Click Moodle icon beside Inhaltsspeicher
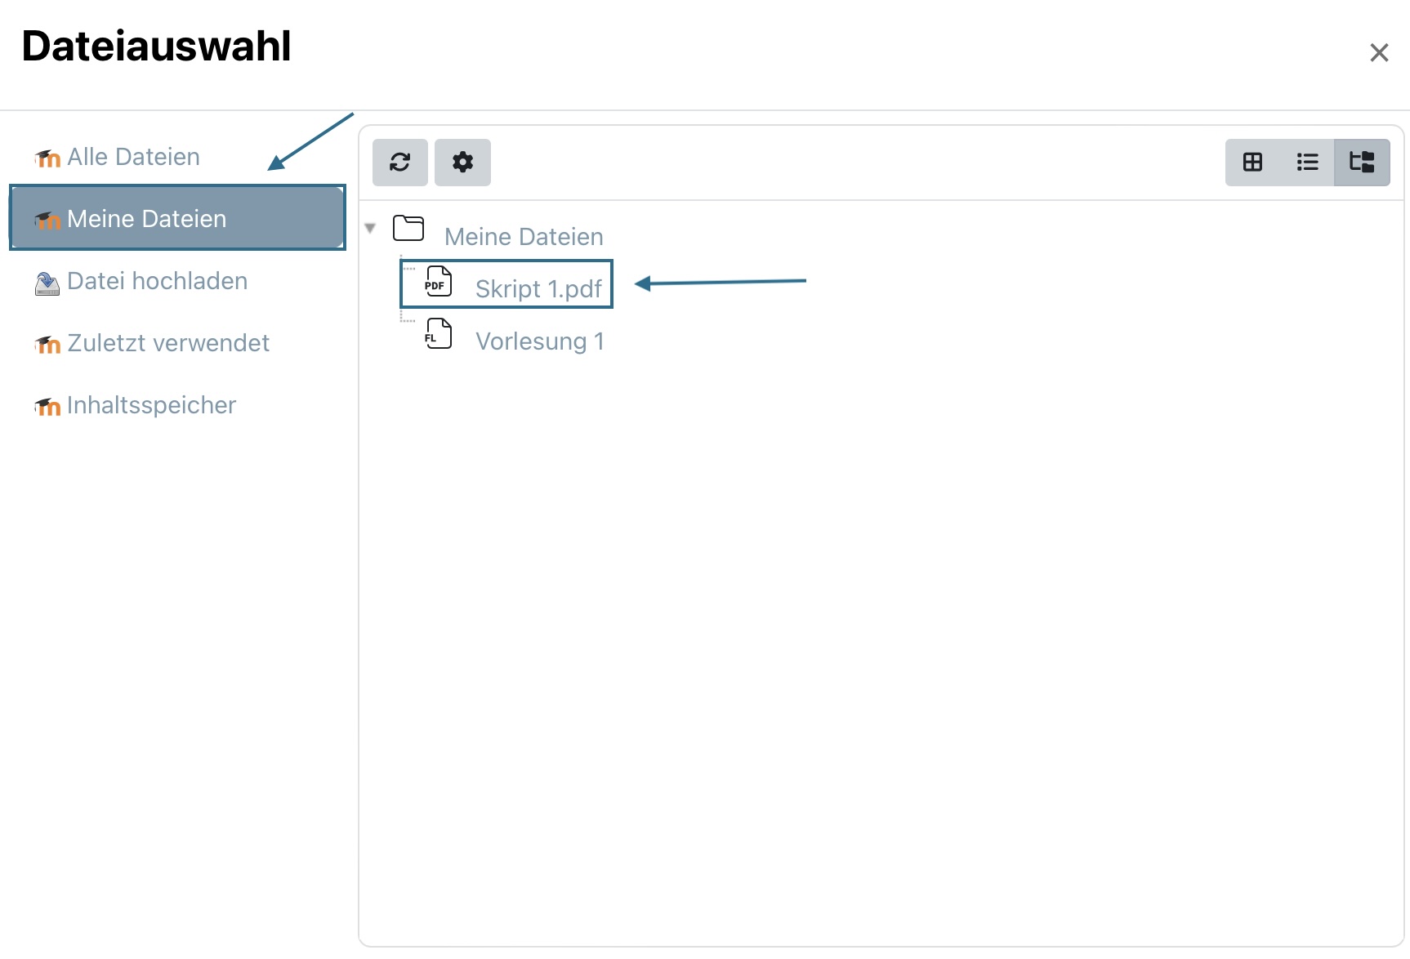The height and width of the screenshot is (959, 1410). [47, 406]
